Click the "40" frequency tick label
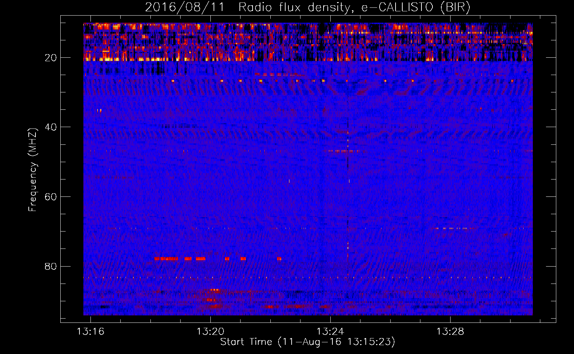The image size is (574, 354). coord(51,127)
